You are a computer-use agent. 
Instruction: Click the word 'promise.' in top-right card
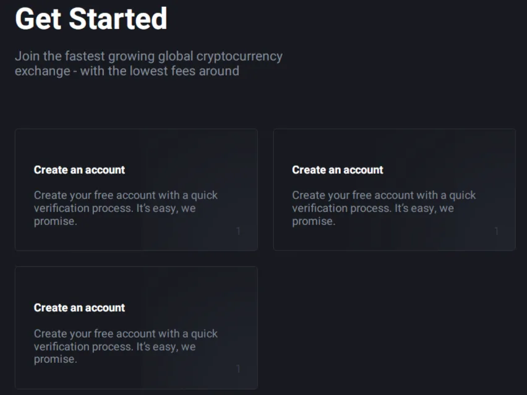[x=314, y=221]
